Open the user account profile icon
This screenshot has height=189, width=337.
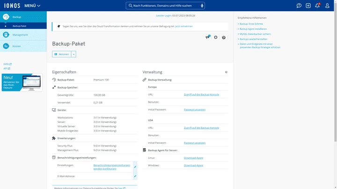pyautogui.click(x=327, y=6)
